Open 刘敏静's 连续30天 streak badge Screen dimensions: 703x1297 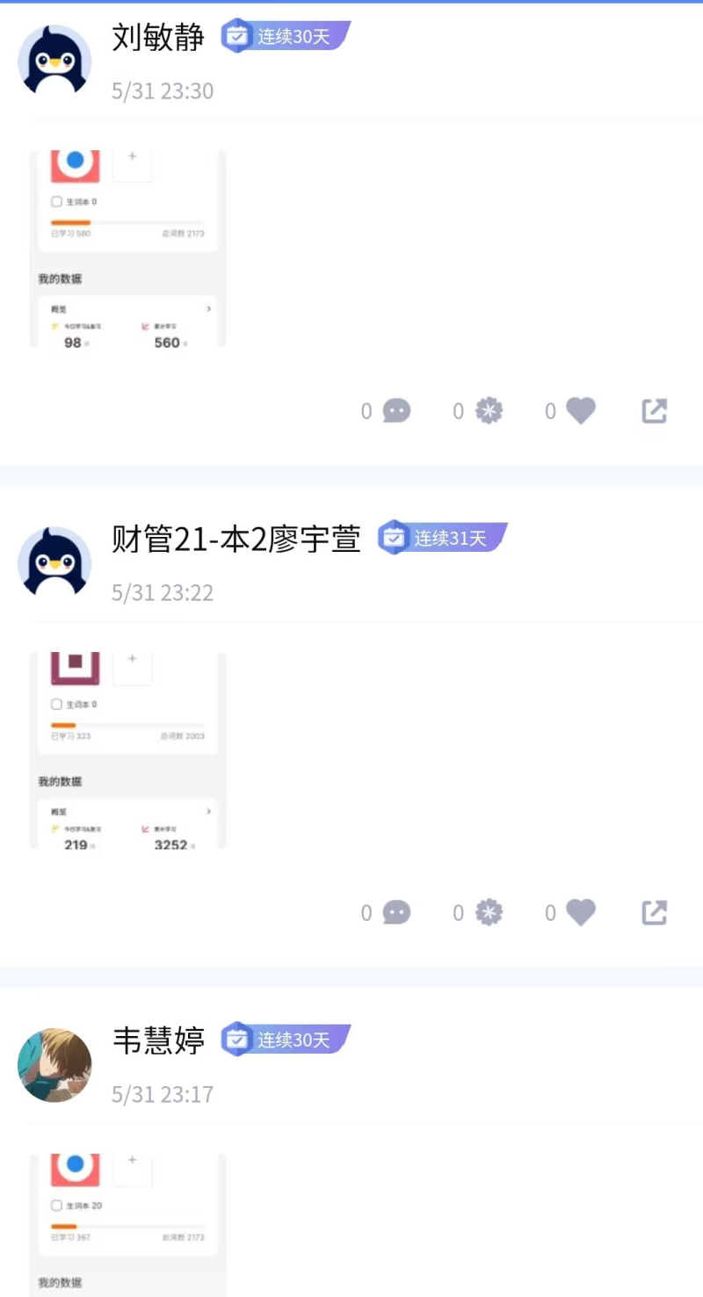coord(286,36)
